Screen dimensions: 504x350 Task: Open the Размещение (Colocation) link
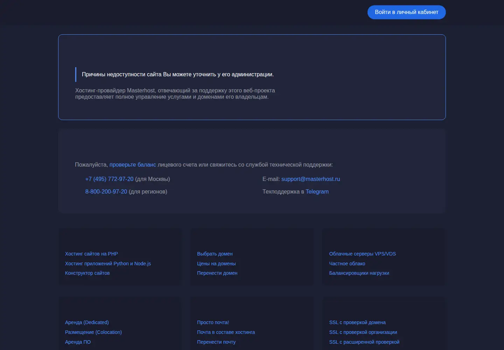pos(93,332)
